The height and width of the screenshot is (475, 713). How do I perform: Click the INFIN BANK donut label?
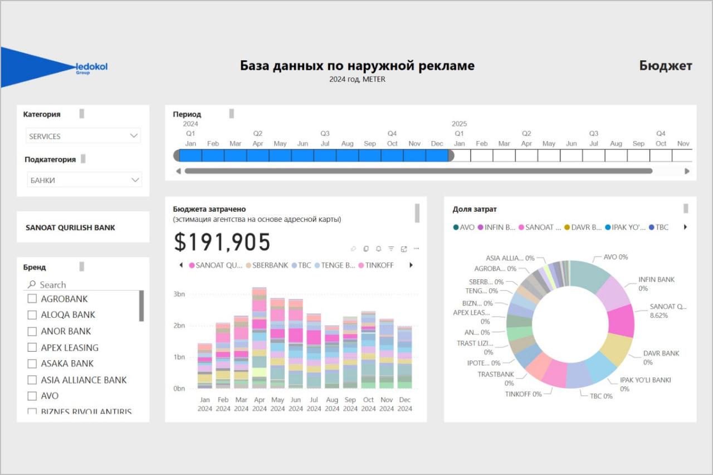click(658, 284)
